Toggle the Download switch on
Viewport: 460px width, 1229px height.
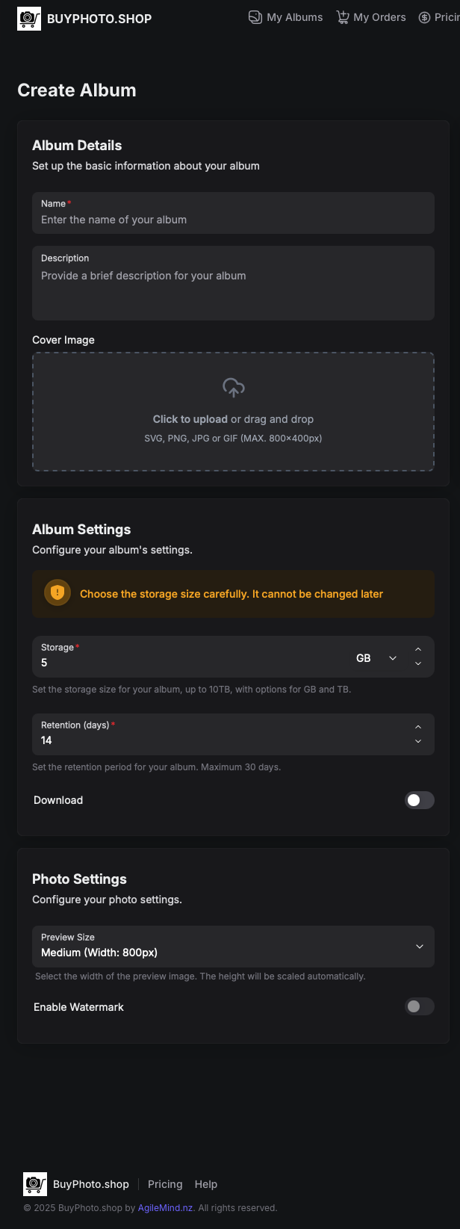click(420, 800)
